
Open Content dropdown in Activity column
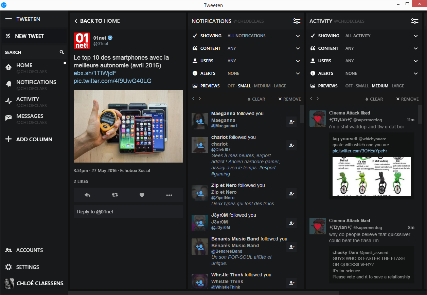tap(415, 48)
